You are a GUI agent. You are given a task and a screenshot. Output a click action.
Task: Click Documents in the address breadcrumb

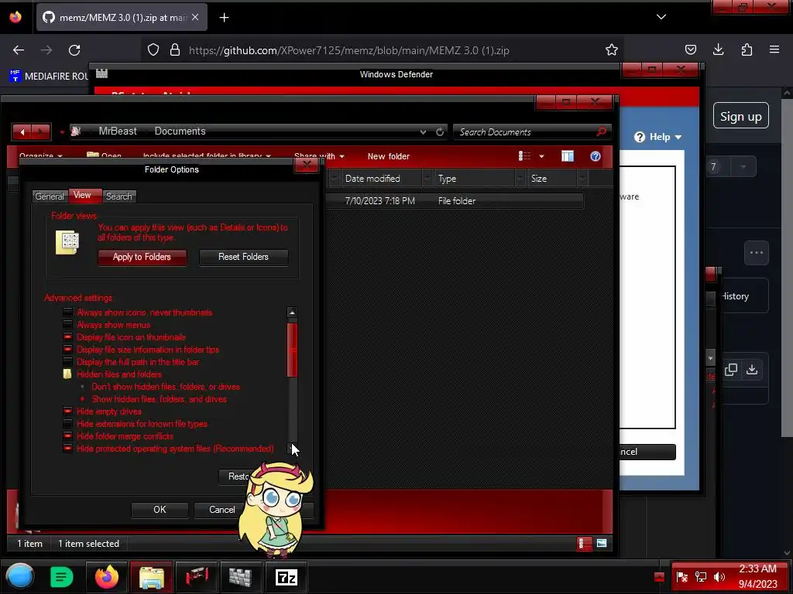click(x=180, y=131)
